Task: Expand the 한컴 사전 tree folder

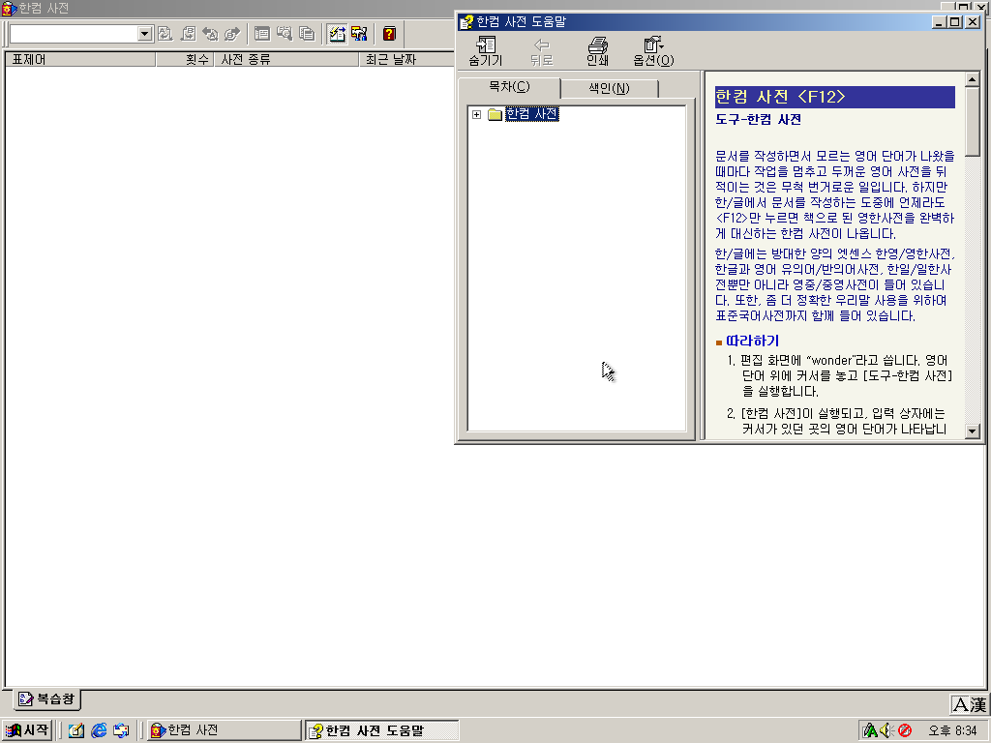Action: point(476,114)
